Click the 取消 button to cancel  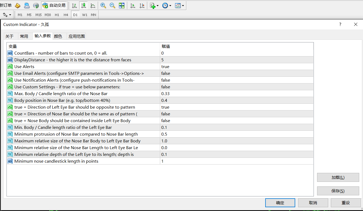[x=313, y=203]
